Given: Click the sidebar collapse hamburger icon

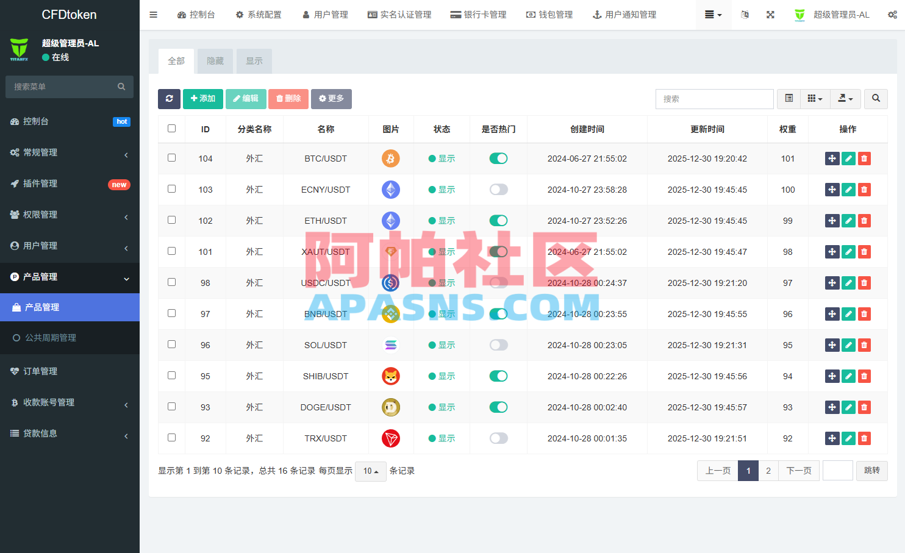Looking at the screenshot, I should click(x=154, y=15).
